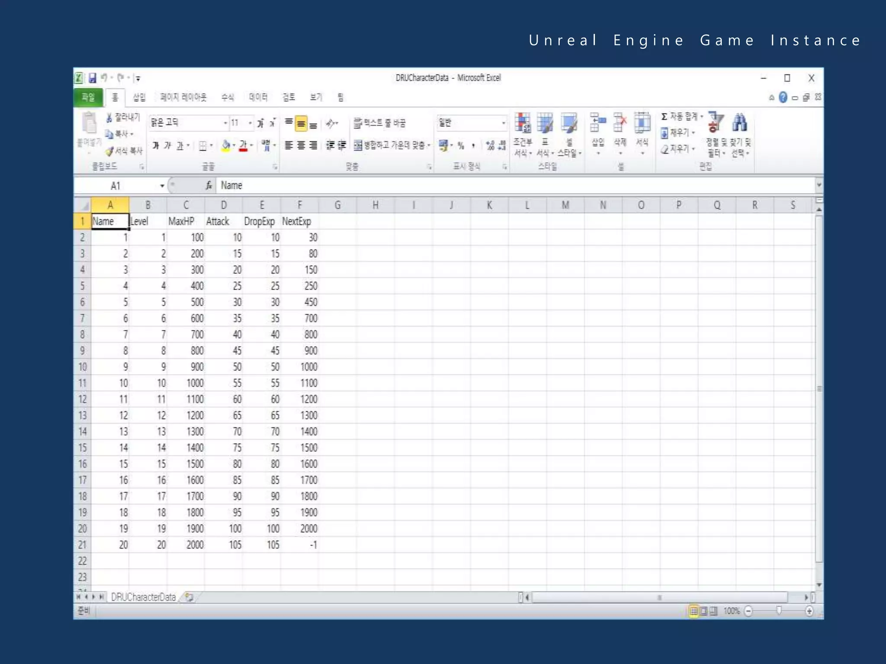Toggle bold (가) formatting button
Image resolution: width=886 pixels, height=664 pixels.
156,146
